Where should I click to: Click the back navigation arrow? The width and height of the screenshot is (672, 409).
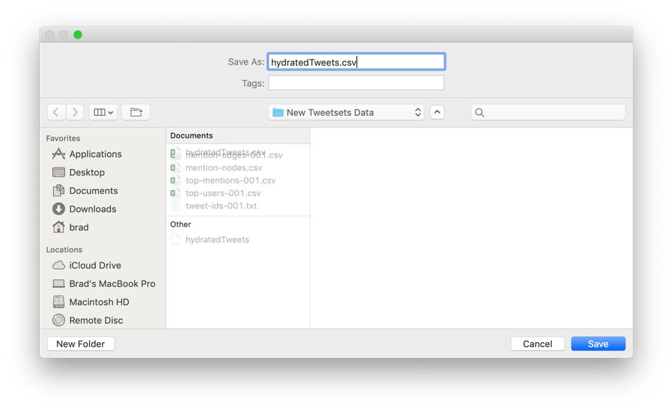click(x=56, y=112)
